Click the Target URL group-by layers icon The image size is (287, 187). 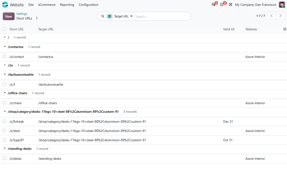tap(109, 16)
